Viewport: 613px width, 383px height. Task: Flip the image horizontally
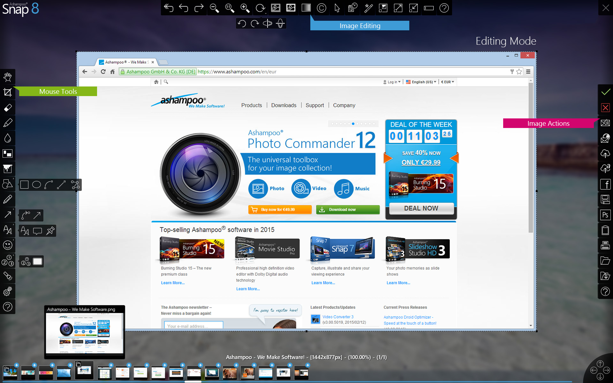tap(268, 23)
